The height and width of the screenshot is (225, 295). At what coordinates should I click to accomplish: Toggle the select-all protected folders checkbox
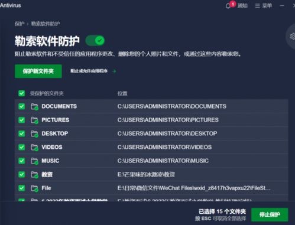pyautogui.click(x=21, y=93)
